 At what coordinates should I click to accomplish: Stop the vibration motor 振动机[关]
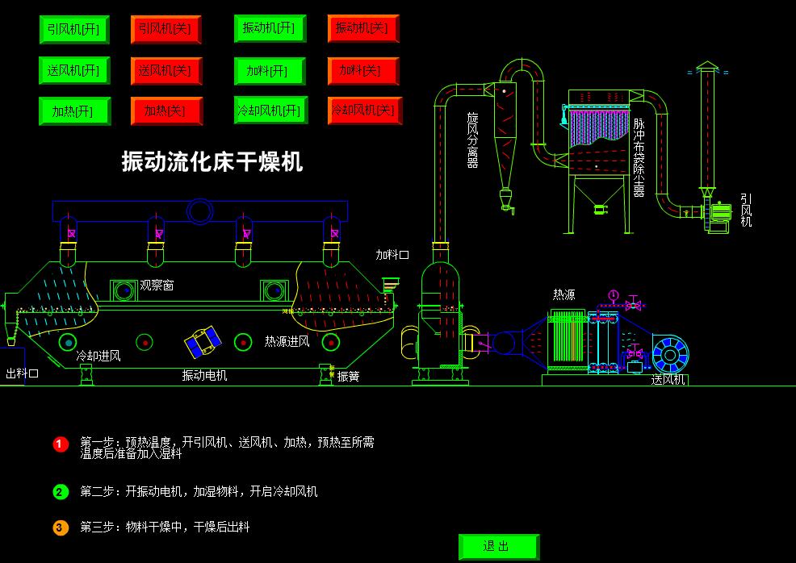(363, 28)
